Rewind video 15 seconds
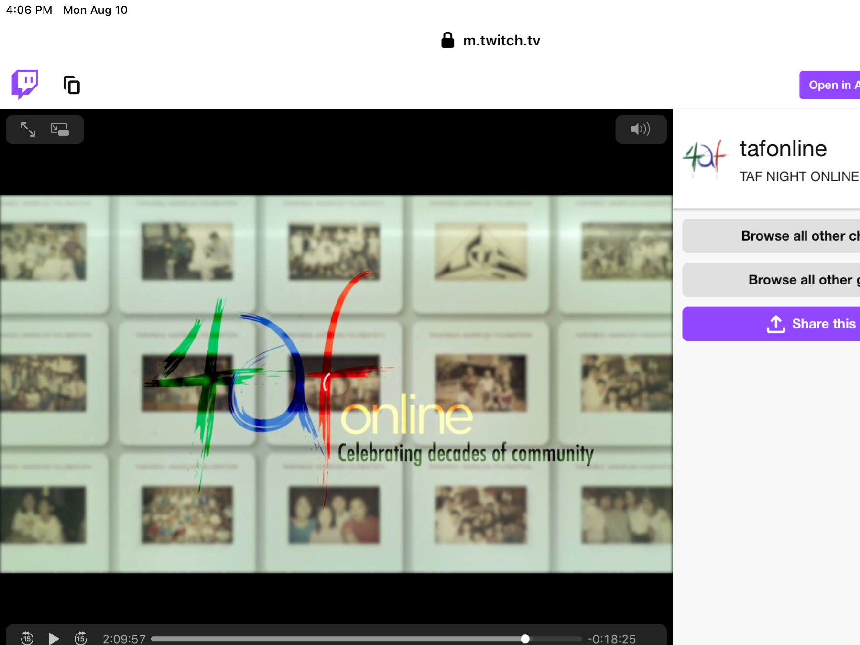 pyautogui.click(x=27, y=638)
